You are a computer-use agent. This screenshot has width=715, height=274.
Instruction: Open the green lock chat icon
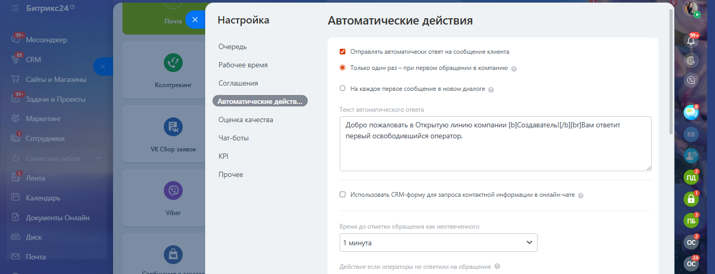[691, 199]
